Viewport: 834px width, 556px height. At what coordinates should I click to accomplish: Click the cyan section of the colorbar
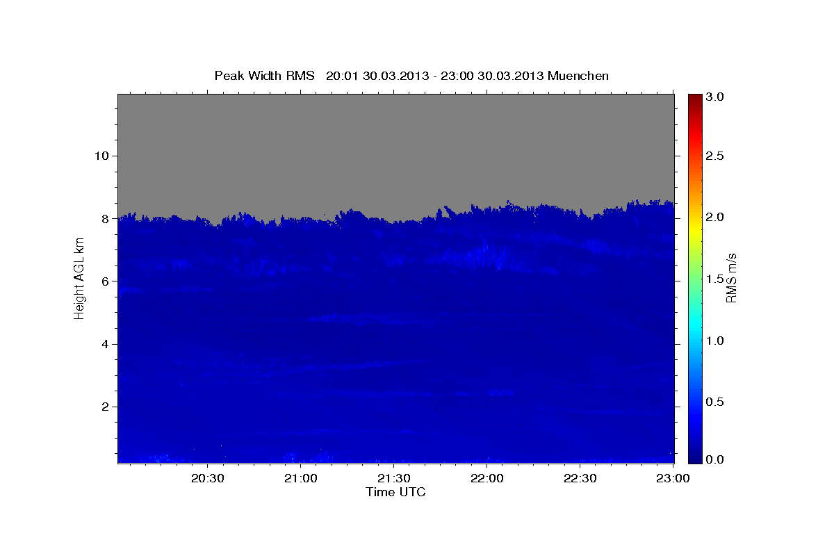(x=694, y=327)
